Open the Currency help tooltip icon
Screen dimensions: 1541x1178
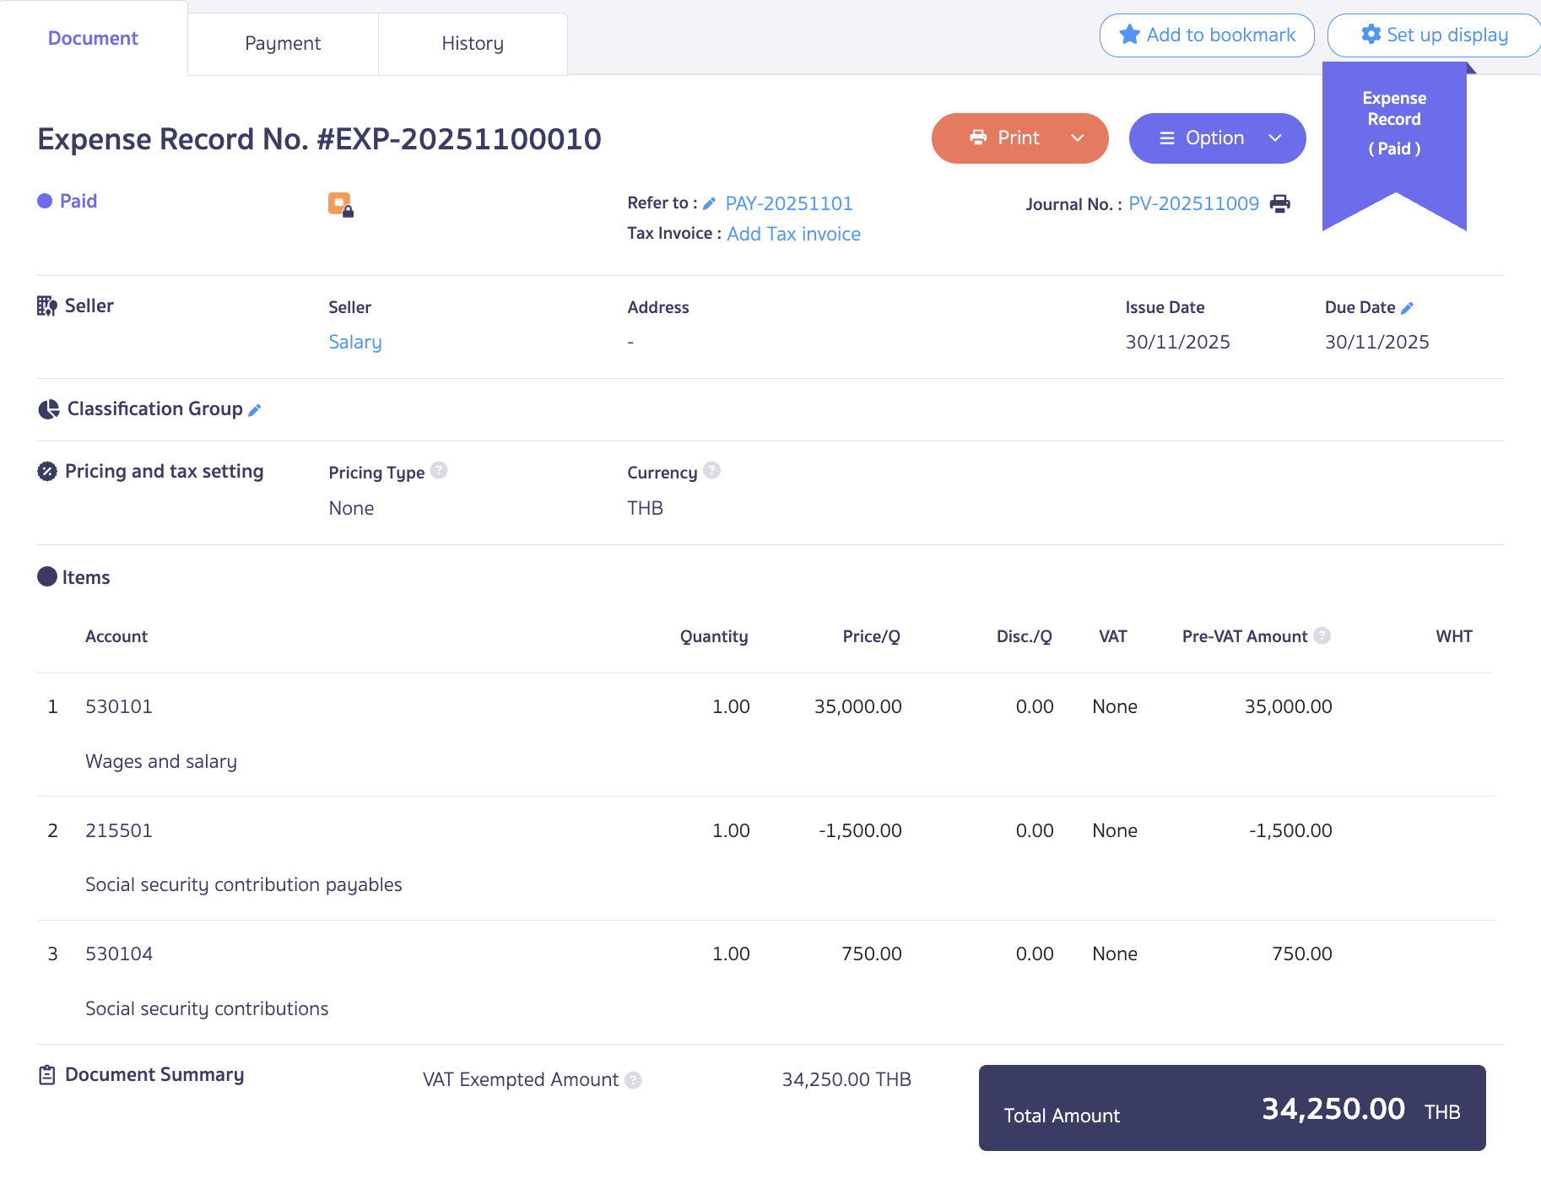click(711, 471)
